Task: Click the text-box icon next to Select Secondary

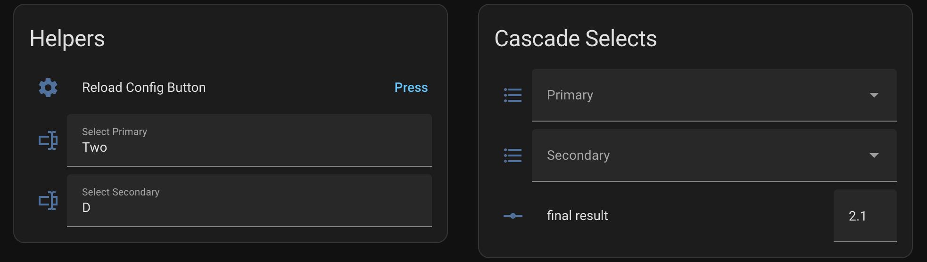Action: 48,201
